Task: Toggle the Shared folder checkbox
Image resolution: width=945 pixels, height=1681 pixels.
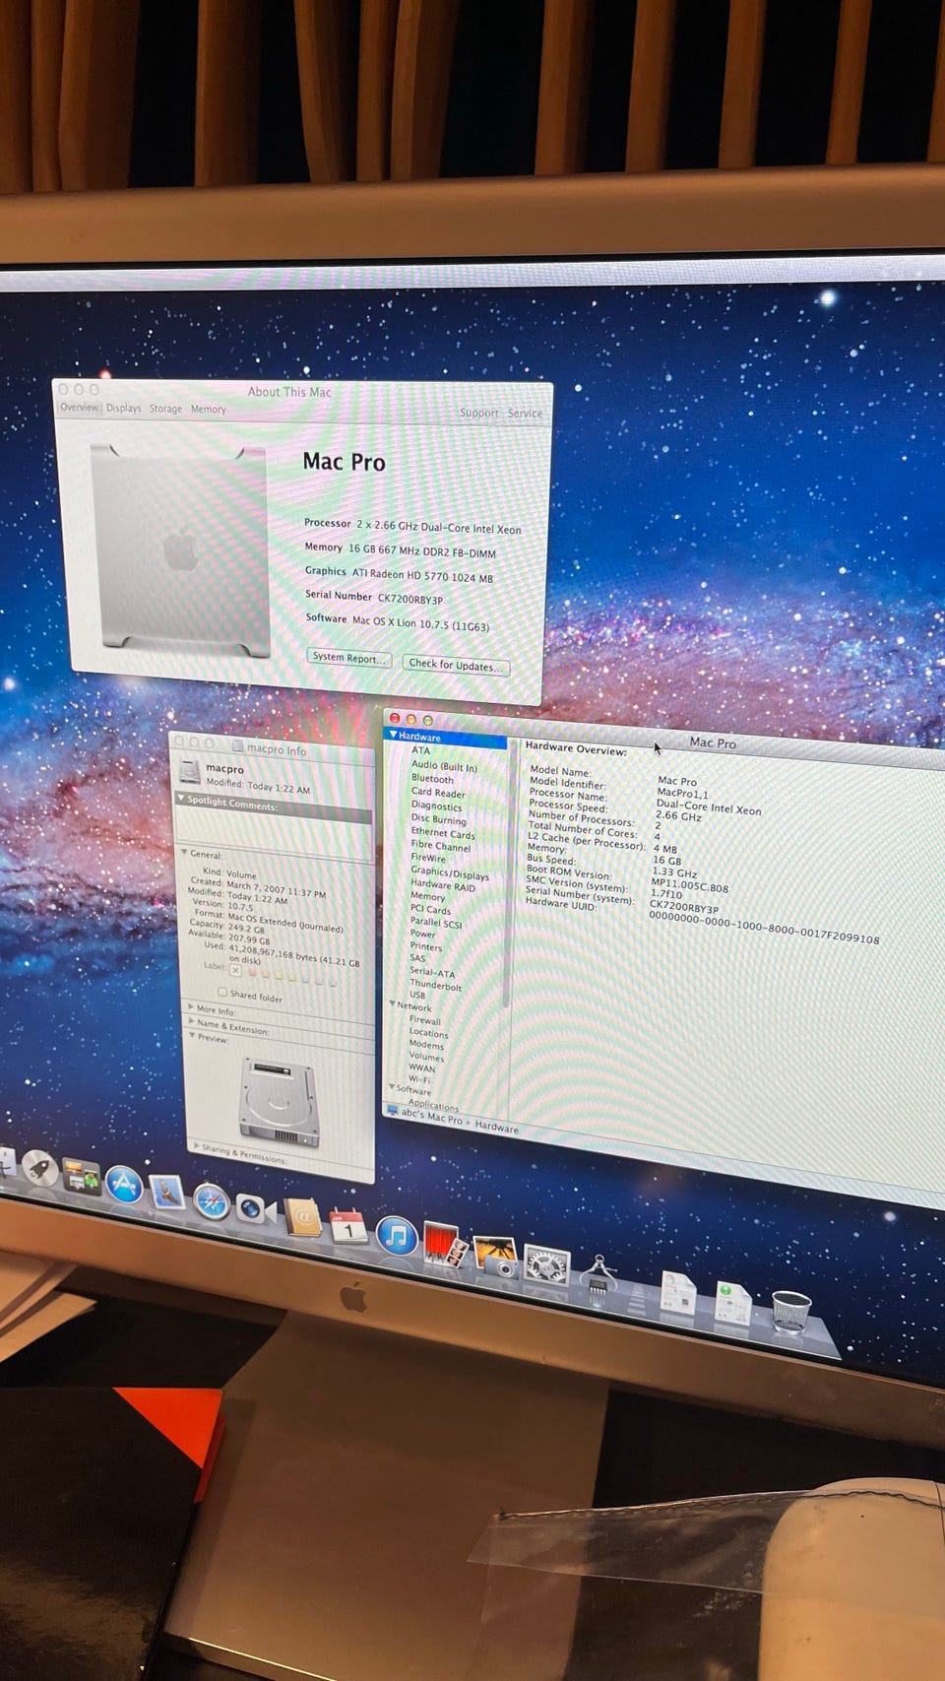Action: pos(222,992)
